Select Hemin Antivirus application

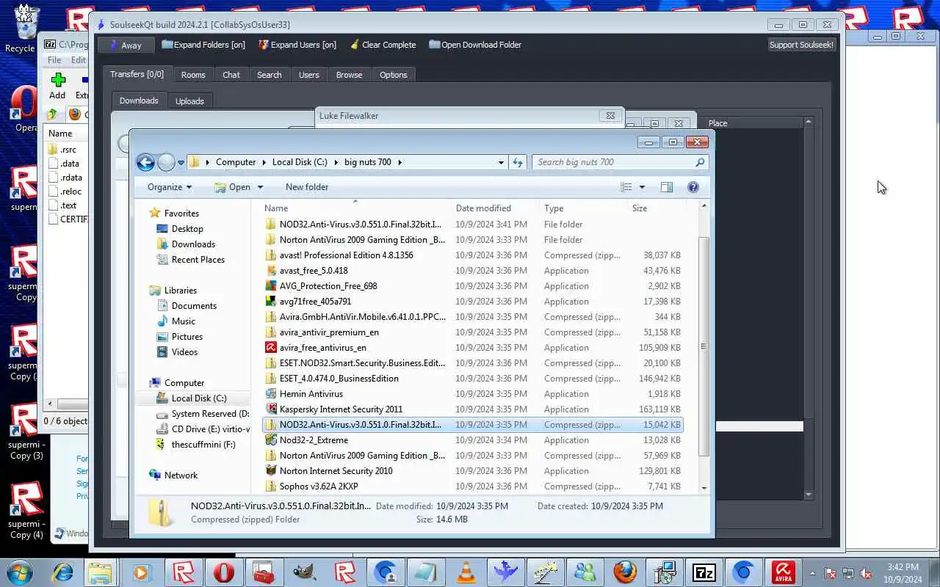click(311, 394)
